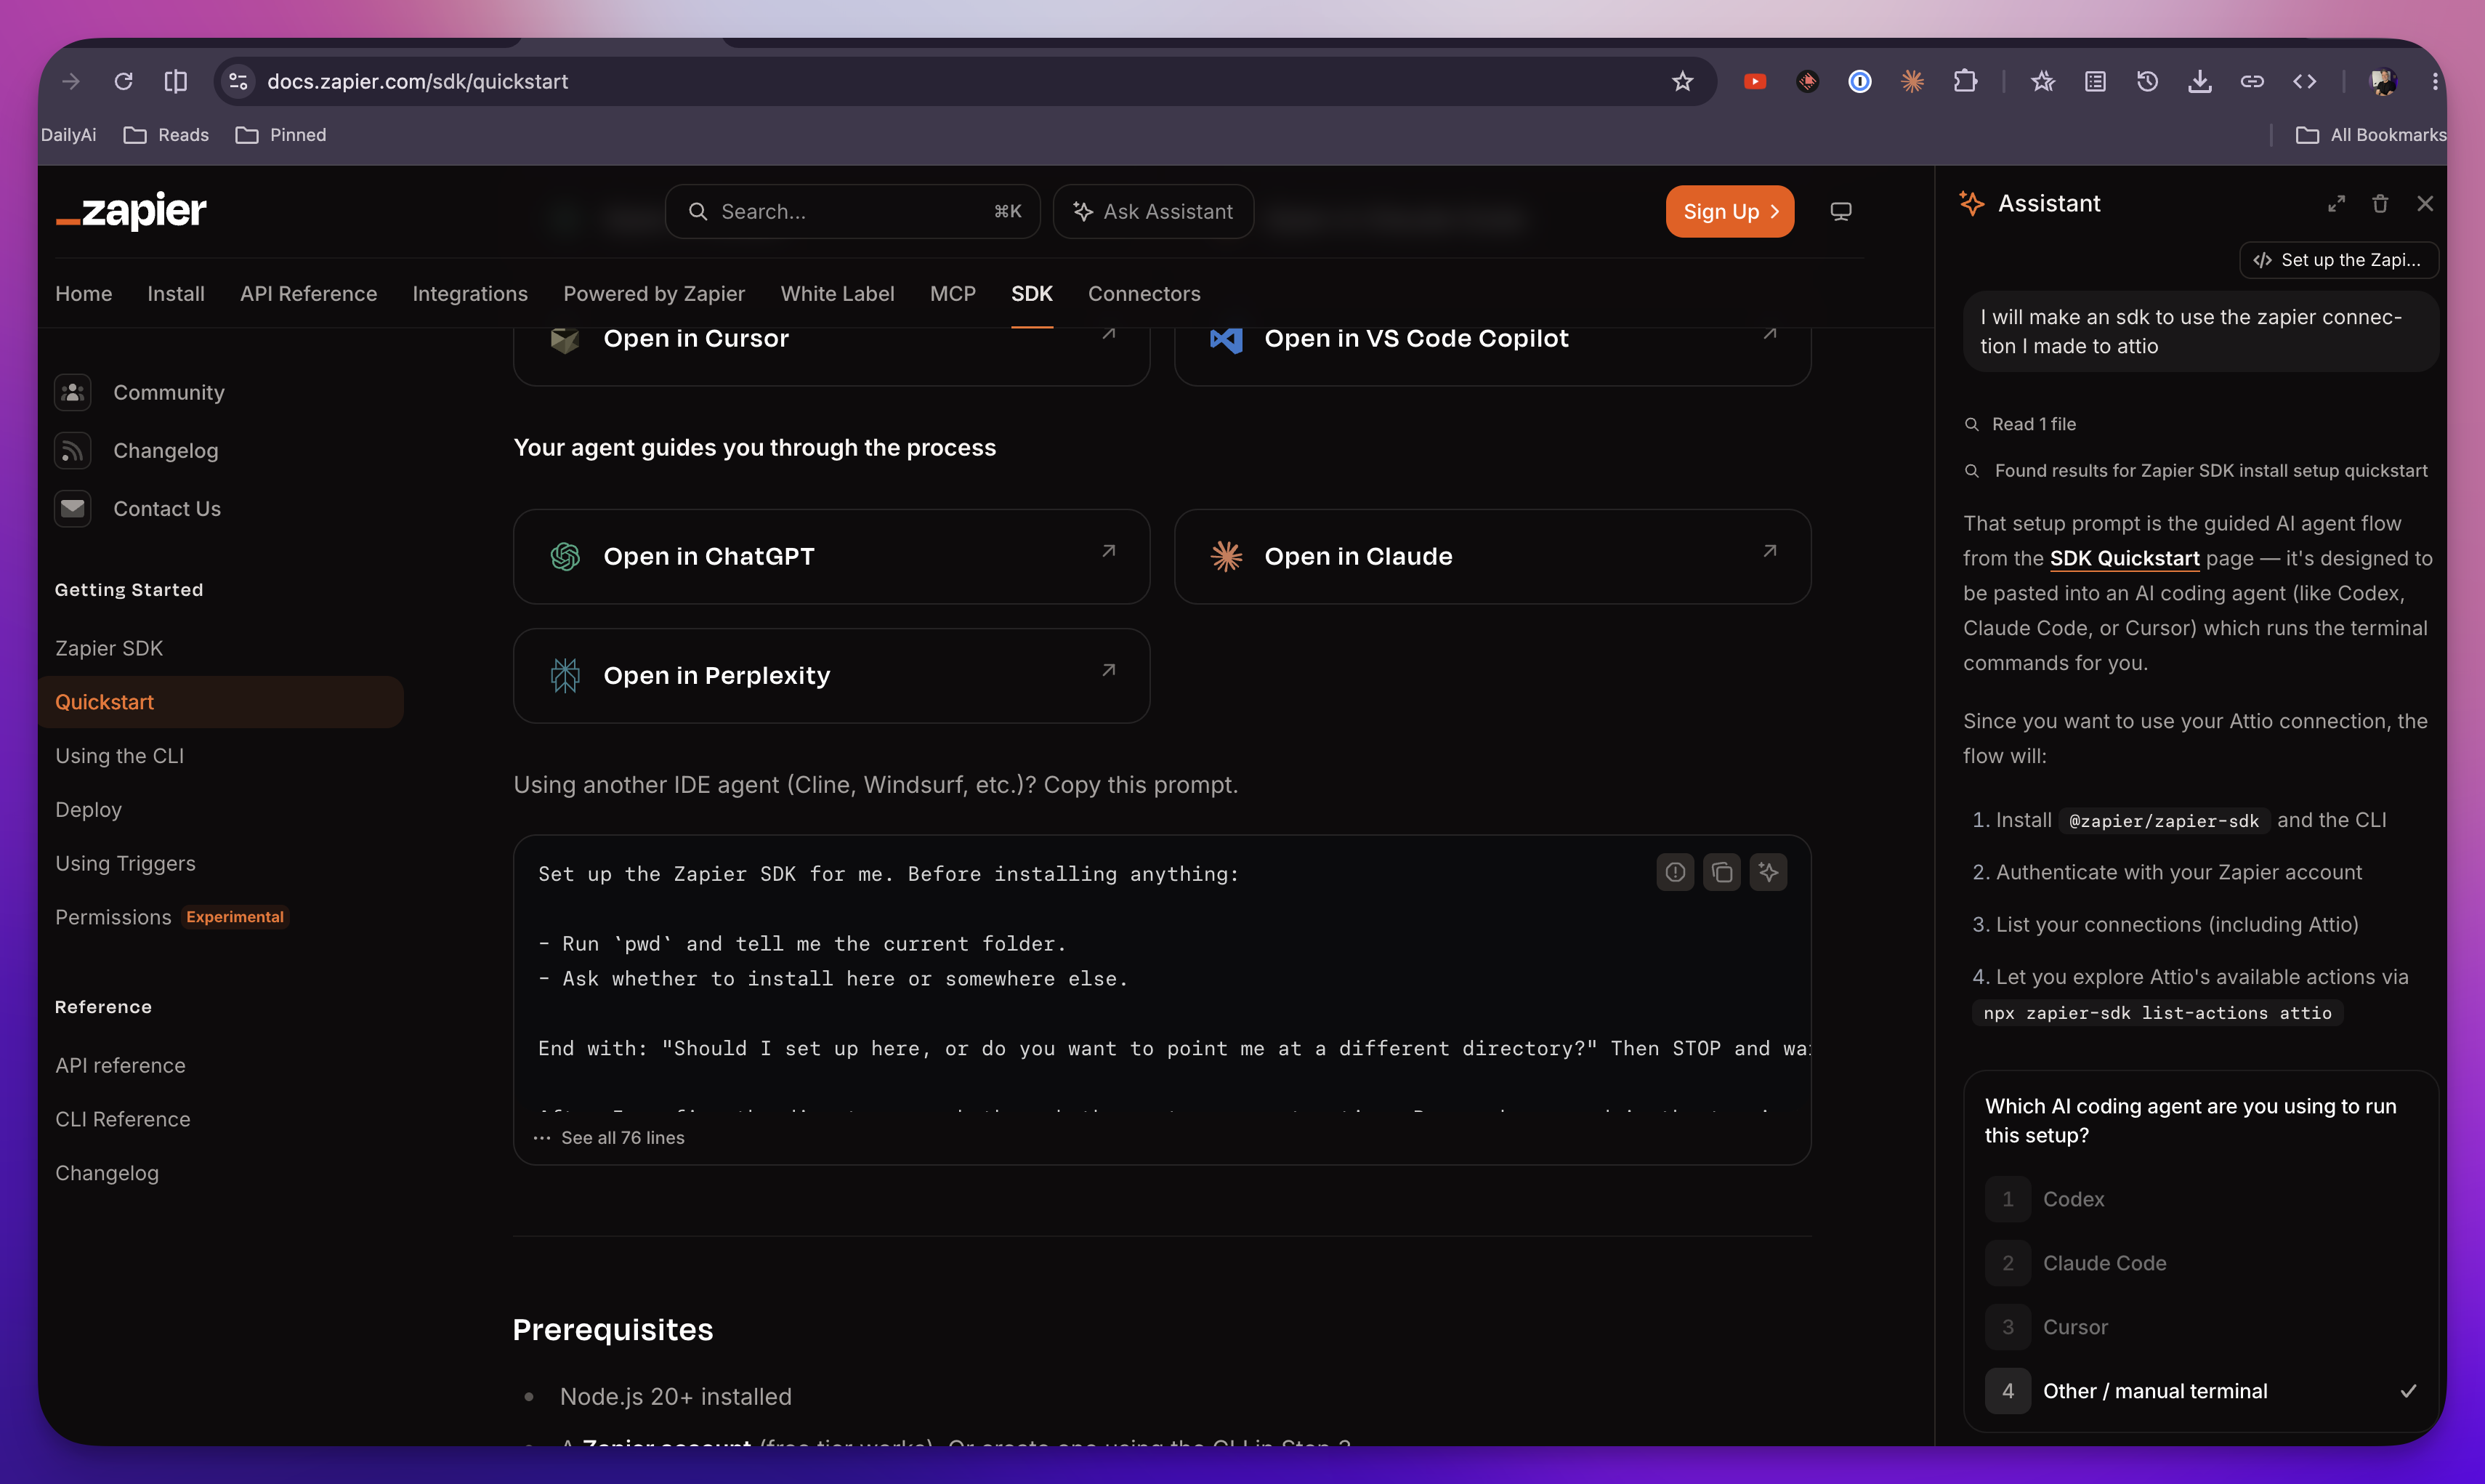This screenshot has width=2485, height=1484.
Task: Open Using Triggers sidebar page
Action: [x=126, y=863]
